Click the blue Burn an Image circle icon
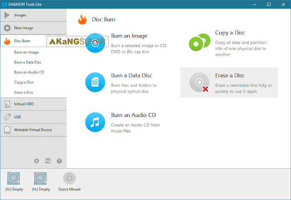Viewport: 291px width, 200px height. click(x=95, y=43)
